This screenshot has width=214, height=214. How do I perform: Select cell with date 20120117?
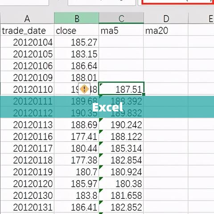click(27, 148)
